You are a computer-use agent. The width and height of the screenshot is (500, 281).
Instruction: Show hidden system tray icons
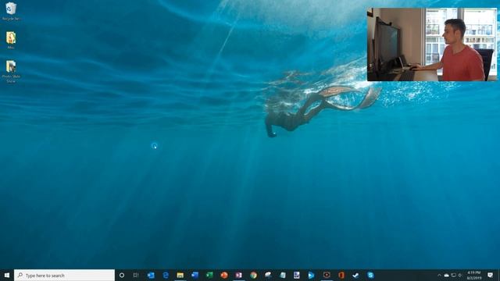pyautogui.click(x=439, y=276)
